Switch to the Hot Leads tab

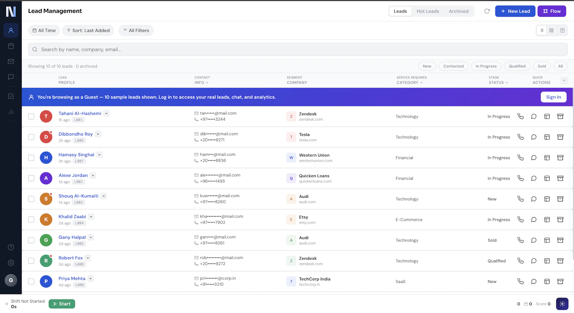pos(428,11)
